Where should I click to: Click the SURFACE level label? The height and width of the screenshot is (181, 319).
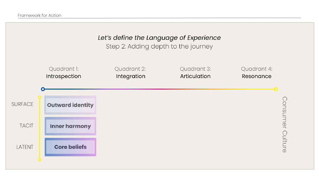[x=22, y=104]
